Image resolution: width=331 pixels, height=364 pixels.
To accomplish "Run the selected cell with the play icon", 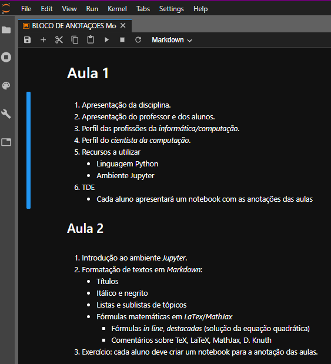I will click(106, 40).
